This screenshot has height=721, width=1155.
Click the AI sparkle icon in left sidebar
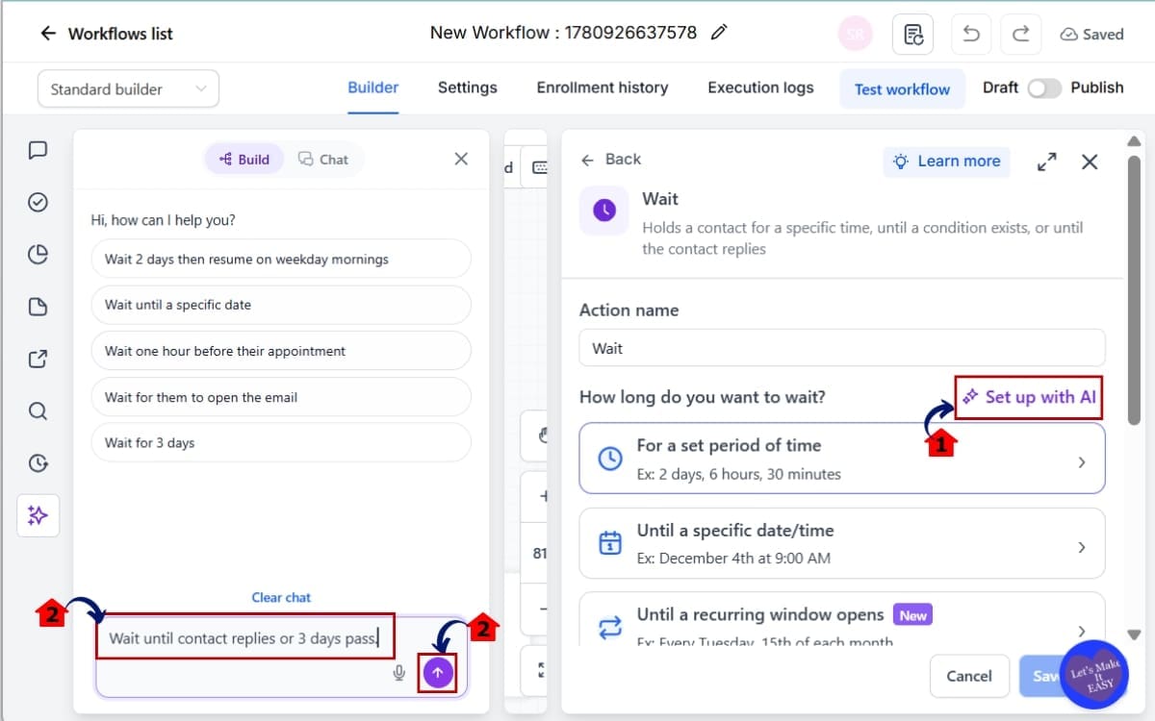pos(38,515)
